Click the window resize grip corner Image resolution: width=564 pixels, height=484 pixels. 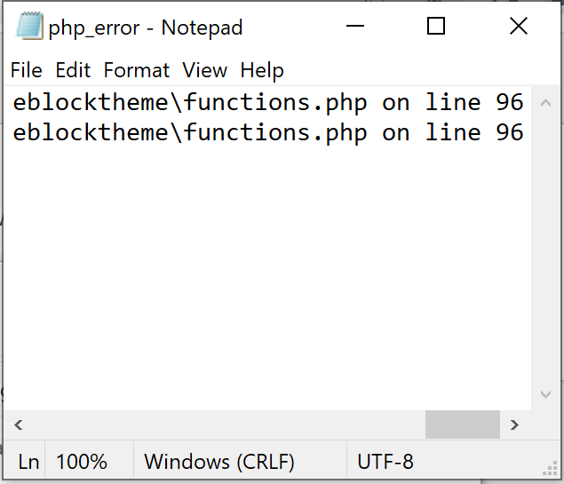pyautogui.click(x=550, y=469)
